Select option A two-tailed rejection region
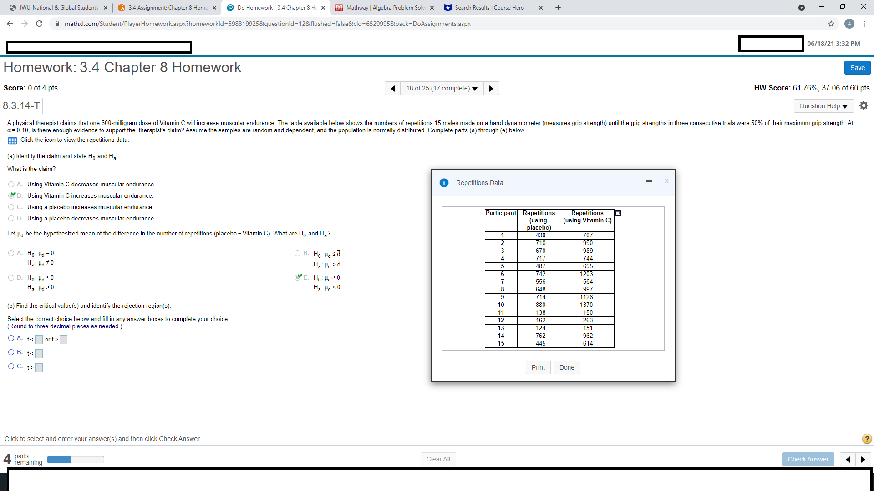Image resolution: width=874 pixels, height=491 pixels. 11,338
